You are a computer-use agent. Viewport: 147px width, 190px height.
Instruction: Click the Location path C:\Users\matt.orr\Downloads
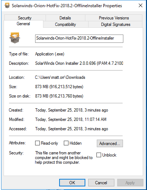[60, 77]
